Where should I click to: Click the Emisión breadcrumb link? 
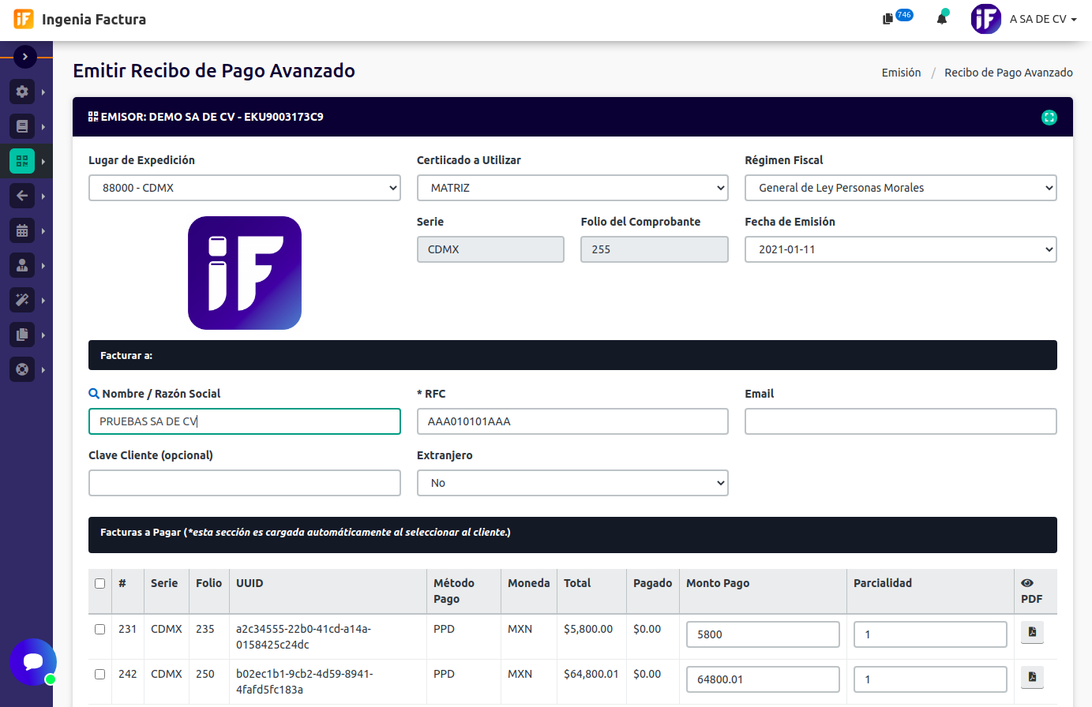tap(901, 73)
